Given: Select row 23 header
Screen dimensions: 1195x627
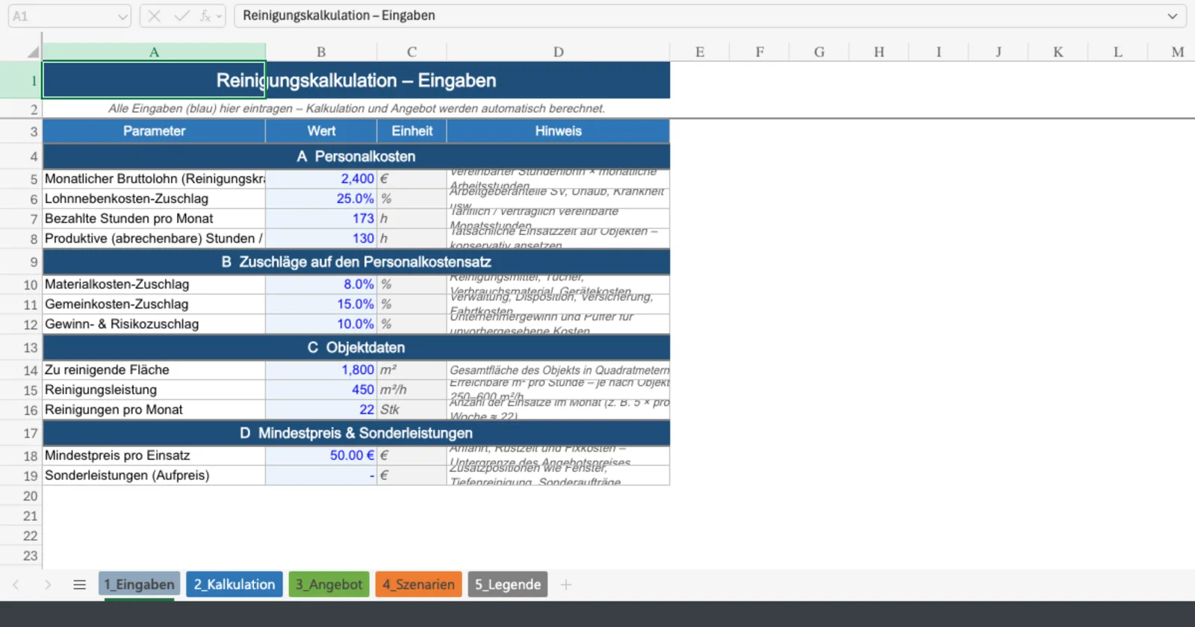Looking at the screenshot, I should (x=21, y=555).
